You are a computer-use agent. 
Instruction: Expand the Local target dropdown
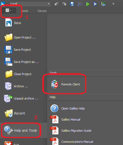(x=48, y=4)
